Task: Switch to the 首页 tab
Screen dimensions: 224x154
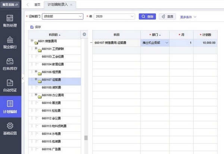Action: pos(37,4)
